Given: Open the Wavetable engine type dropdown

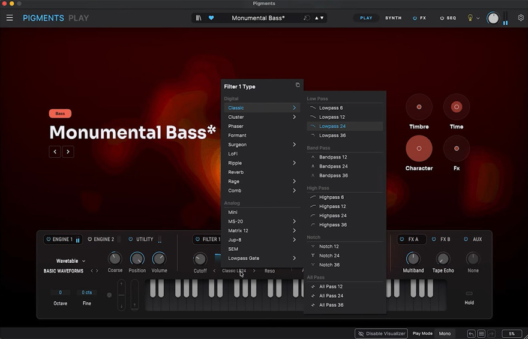Looking at the screenshot, I should (x=70, y=261).
